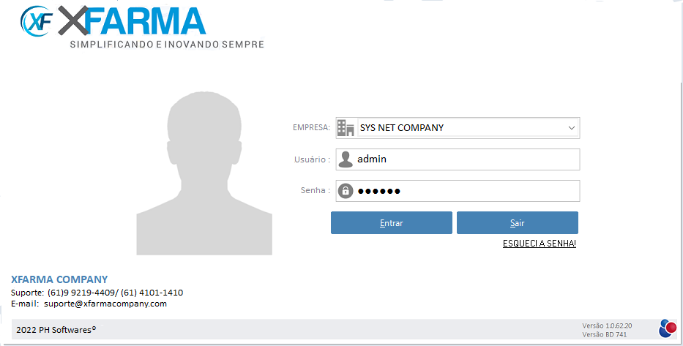Open the ESQUECI A SENHA! link
The width and height of the screenshot is (683, 346).
pyautogui.click(x=540, y=244)
